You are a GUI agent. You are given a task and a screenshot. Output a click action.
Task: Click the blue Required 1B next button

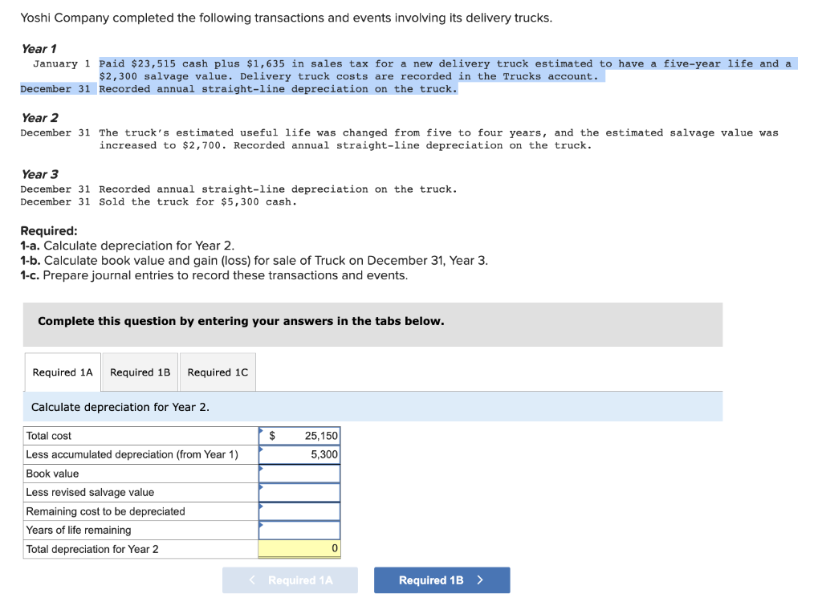coord(442,580)
